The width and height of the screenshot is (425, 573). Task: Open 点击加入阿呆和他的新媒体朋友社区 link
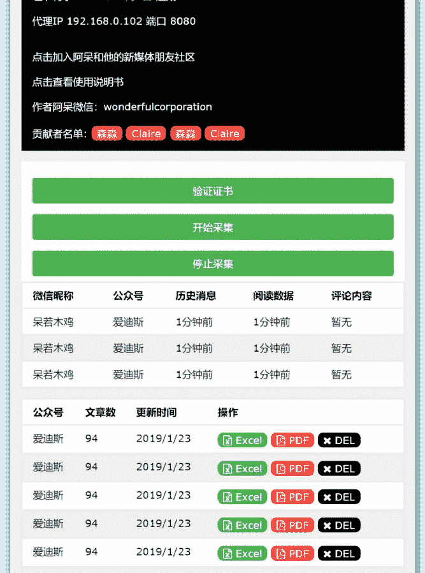tap(113, 57)
